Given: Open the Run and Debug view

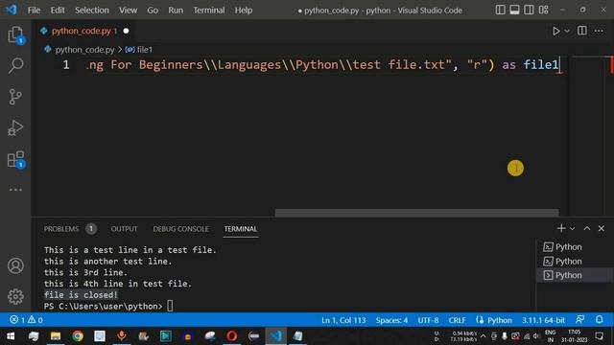Looking at the screenshot, I should pyautogui.click(x=15, y=127).
